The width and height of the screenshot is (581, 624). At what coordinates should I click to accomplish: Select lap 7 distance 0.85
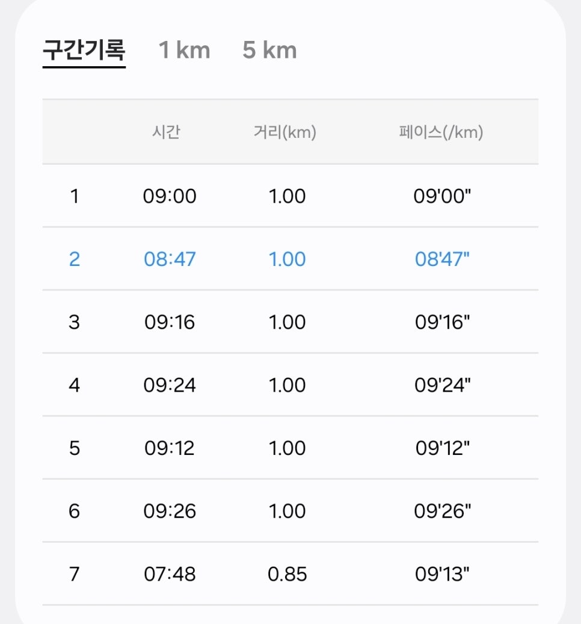pyautogui.click(x=287, y=574)
